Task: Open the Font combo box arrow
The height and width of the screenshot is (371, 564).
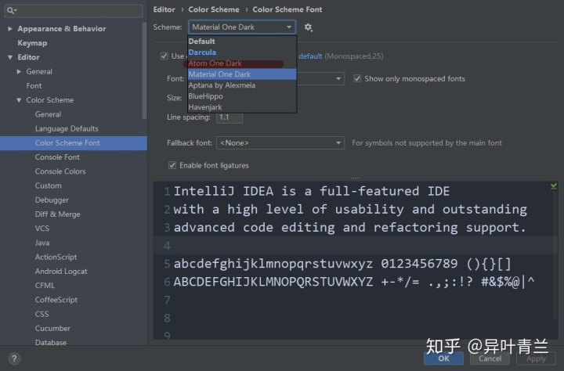Action: (338, 78)
